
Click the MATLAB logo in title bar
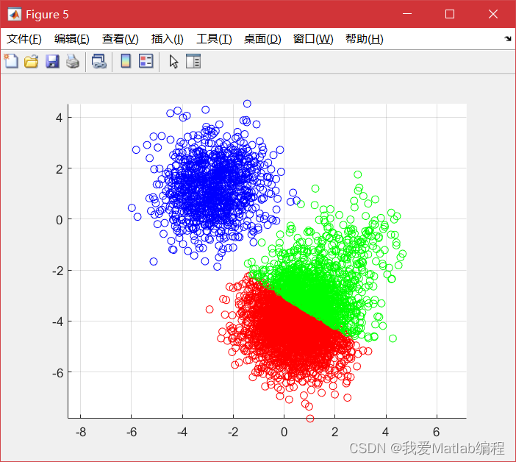tap(15, 15)
